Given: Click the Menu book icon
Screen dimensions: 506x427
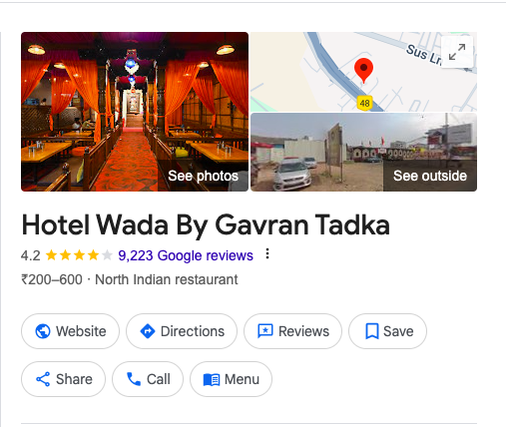Looking at the screenshot, I should (212, 379).
